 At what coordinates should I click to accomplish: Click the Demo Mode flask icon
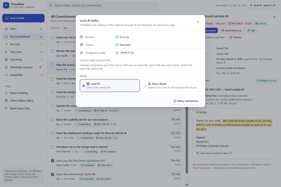coord(149,84)
